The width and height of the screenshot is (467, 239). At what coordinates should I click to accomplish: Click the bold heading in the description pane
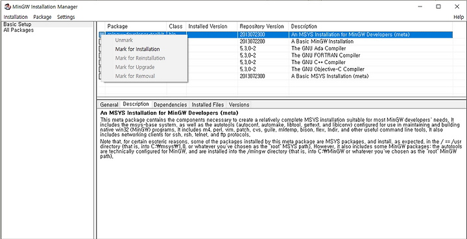pyautogui.click(x=169, y=113)
